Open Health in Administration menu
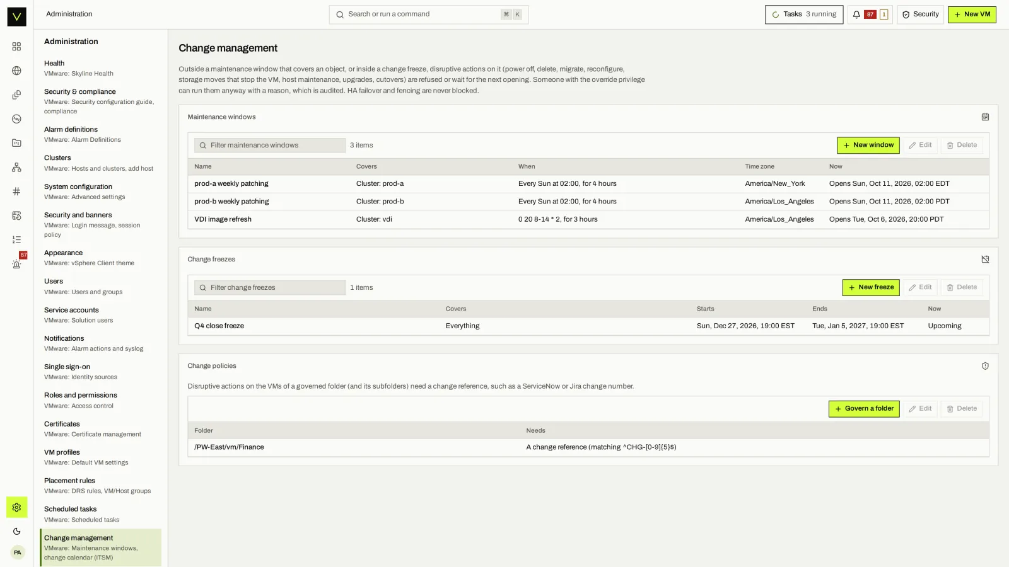The width and height of the screenshot is (1009, 567). click(101, 68)
